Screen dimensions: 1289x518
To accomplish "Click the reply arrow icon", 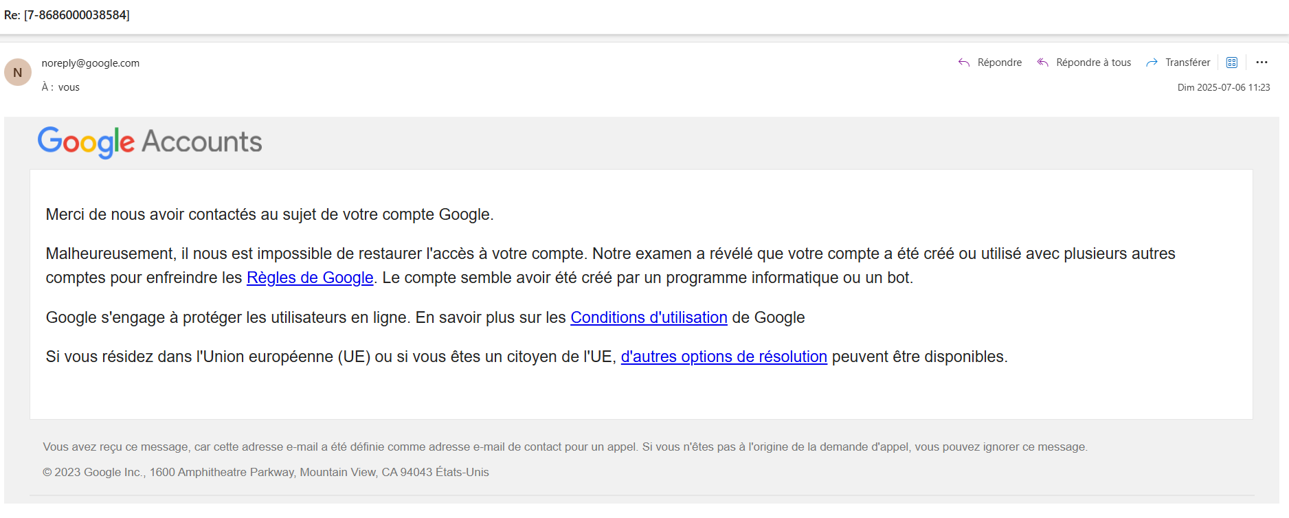I will coord(964,63).
